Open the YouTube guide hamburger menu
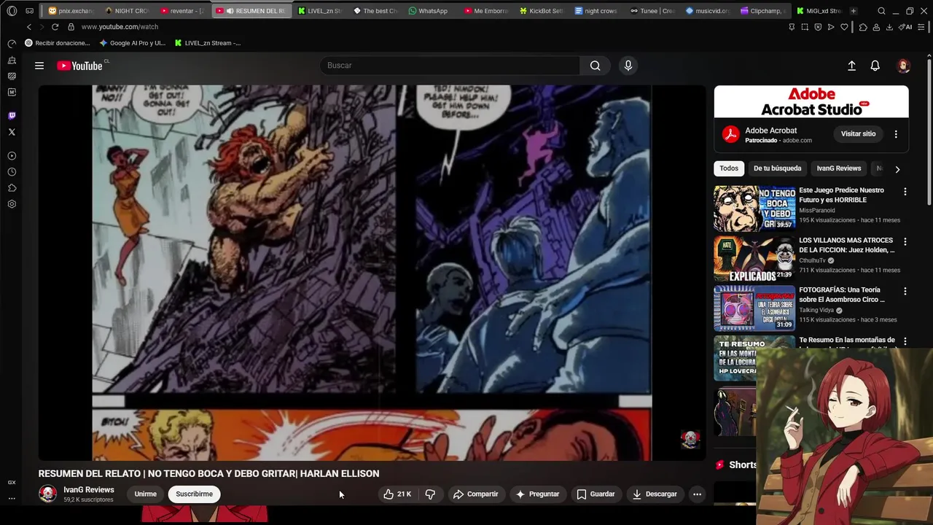 coord(39,66)
